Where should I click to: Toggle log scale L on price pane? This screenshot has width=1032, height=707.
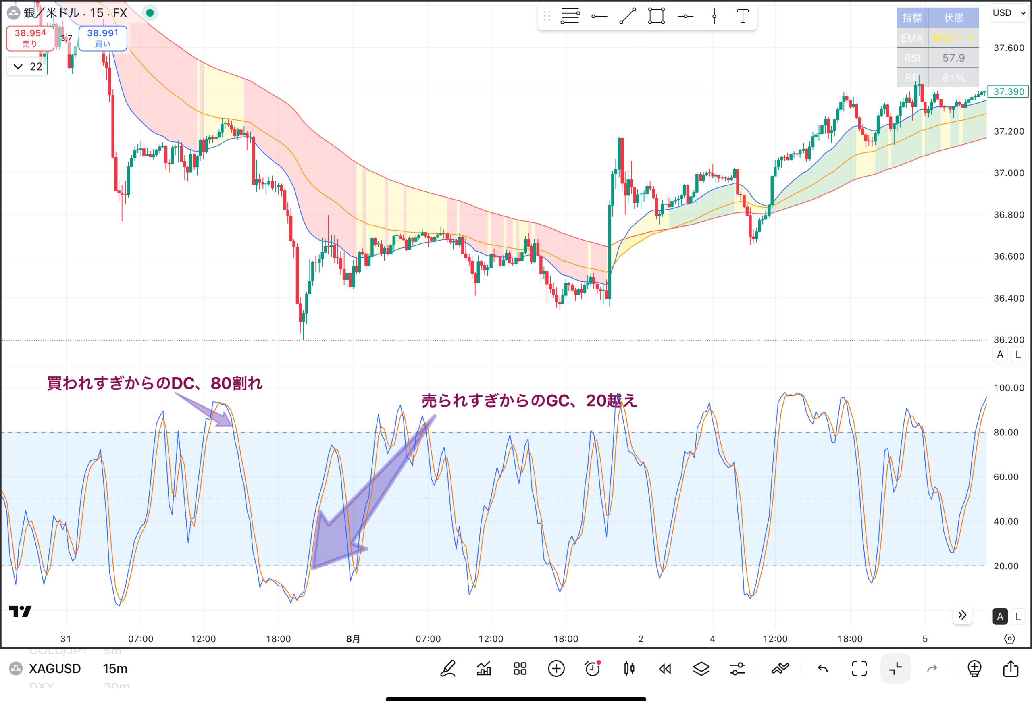click(1018, 355)
